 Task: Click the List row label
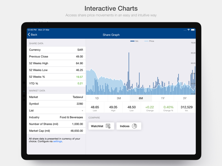[x=31, y=111]
